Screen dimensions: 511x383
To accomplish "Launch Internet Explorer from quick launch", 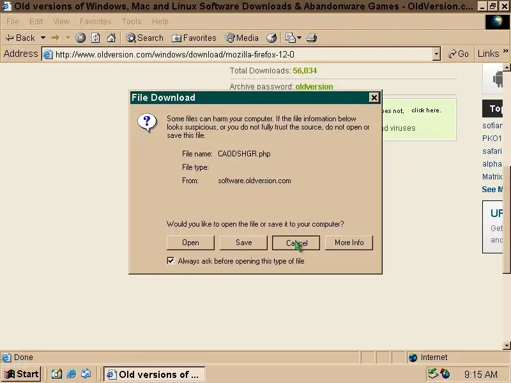I will pos(71,374).
